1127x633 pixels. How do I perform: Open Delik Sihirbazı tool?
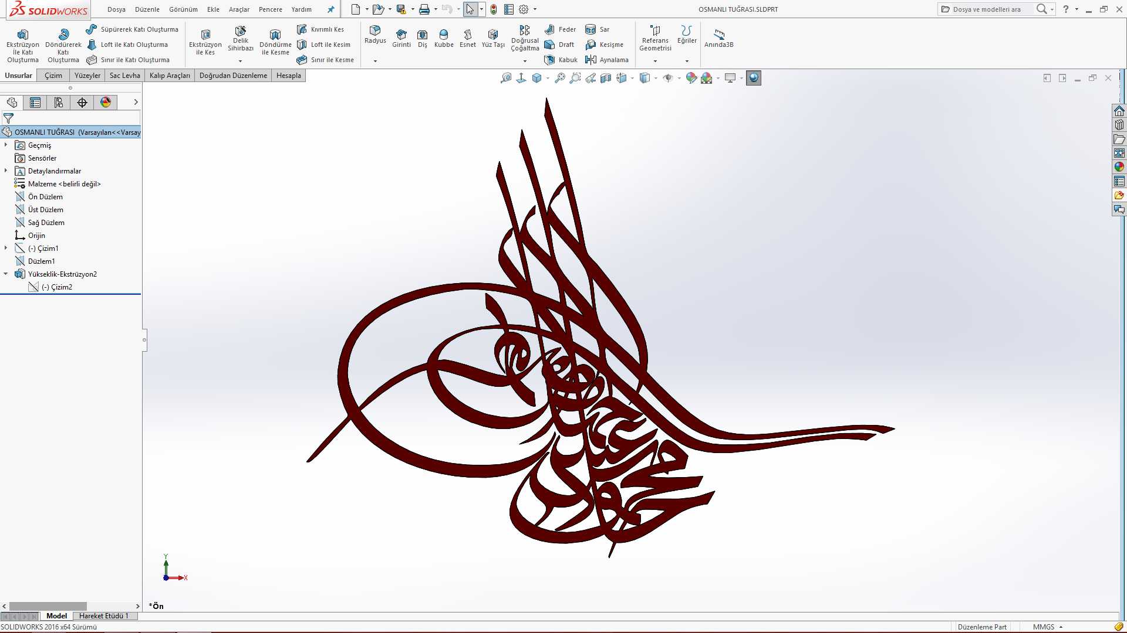point(241,39)
